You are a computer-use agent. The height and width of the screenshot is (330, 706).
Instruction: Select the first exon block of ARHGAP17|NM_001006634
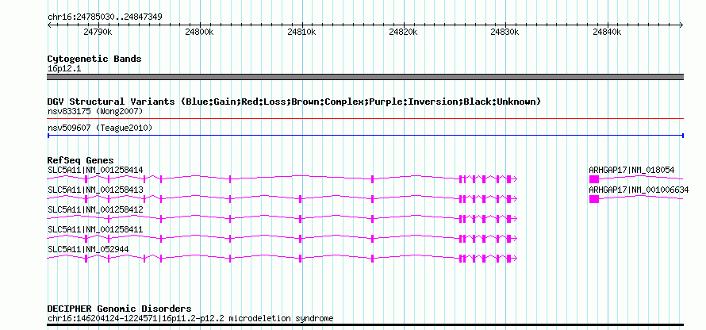click(x=594, y=199)
